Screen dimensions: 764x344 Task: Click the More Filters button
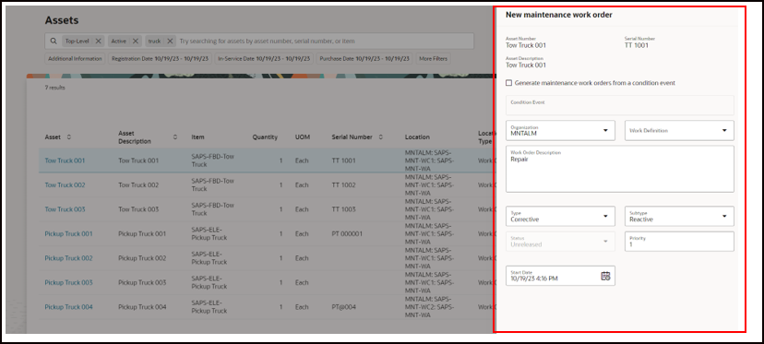433,58
